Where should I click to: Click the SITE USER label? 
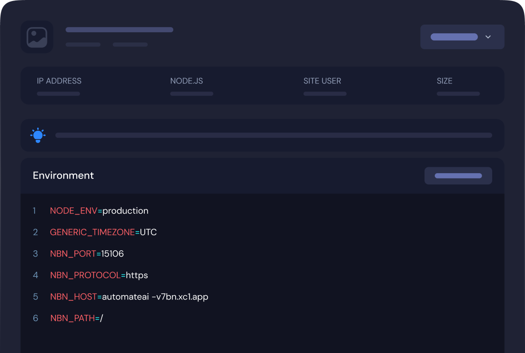coord(322,81)
